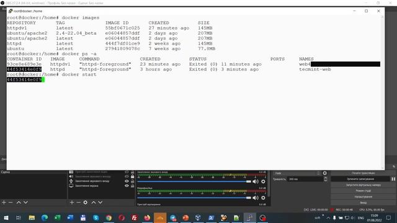Adjust volume slider of microphone mixer channel

(x=194, y=198)
